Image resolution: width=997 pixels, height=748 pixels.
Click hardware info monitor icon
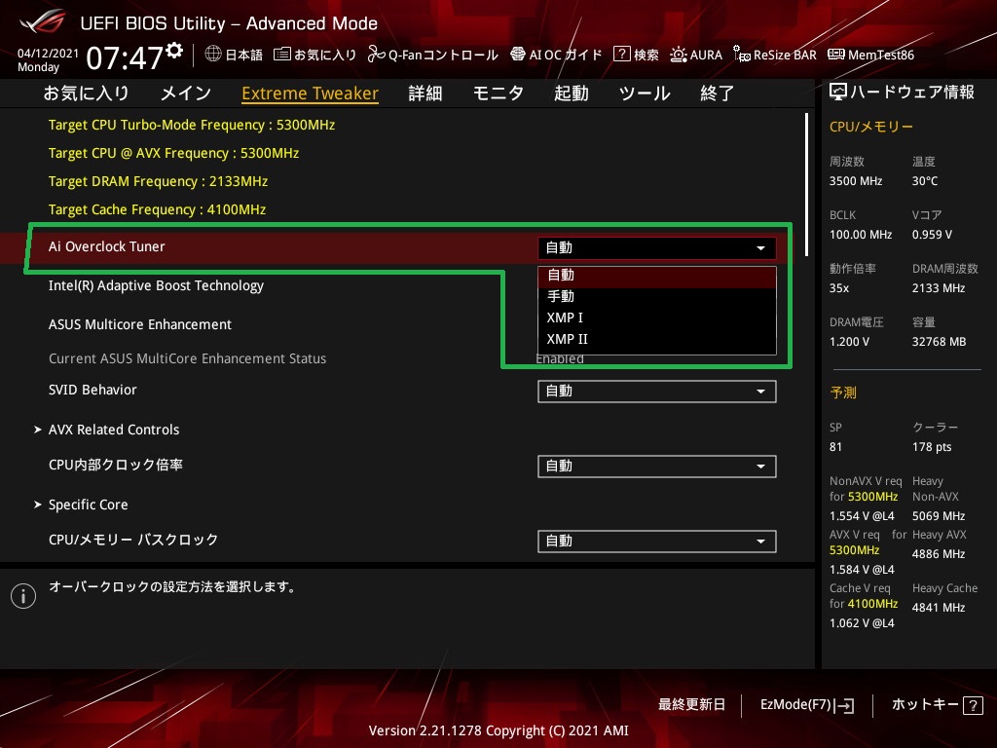coord(838,93)
